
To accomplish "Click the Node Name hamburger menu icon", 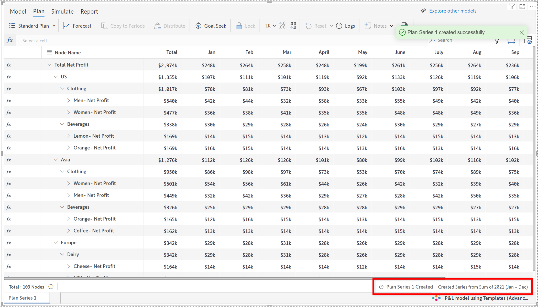I will pos(49,52).
